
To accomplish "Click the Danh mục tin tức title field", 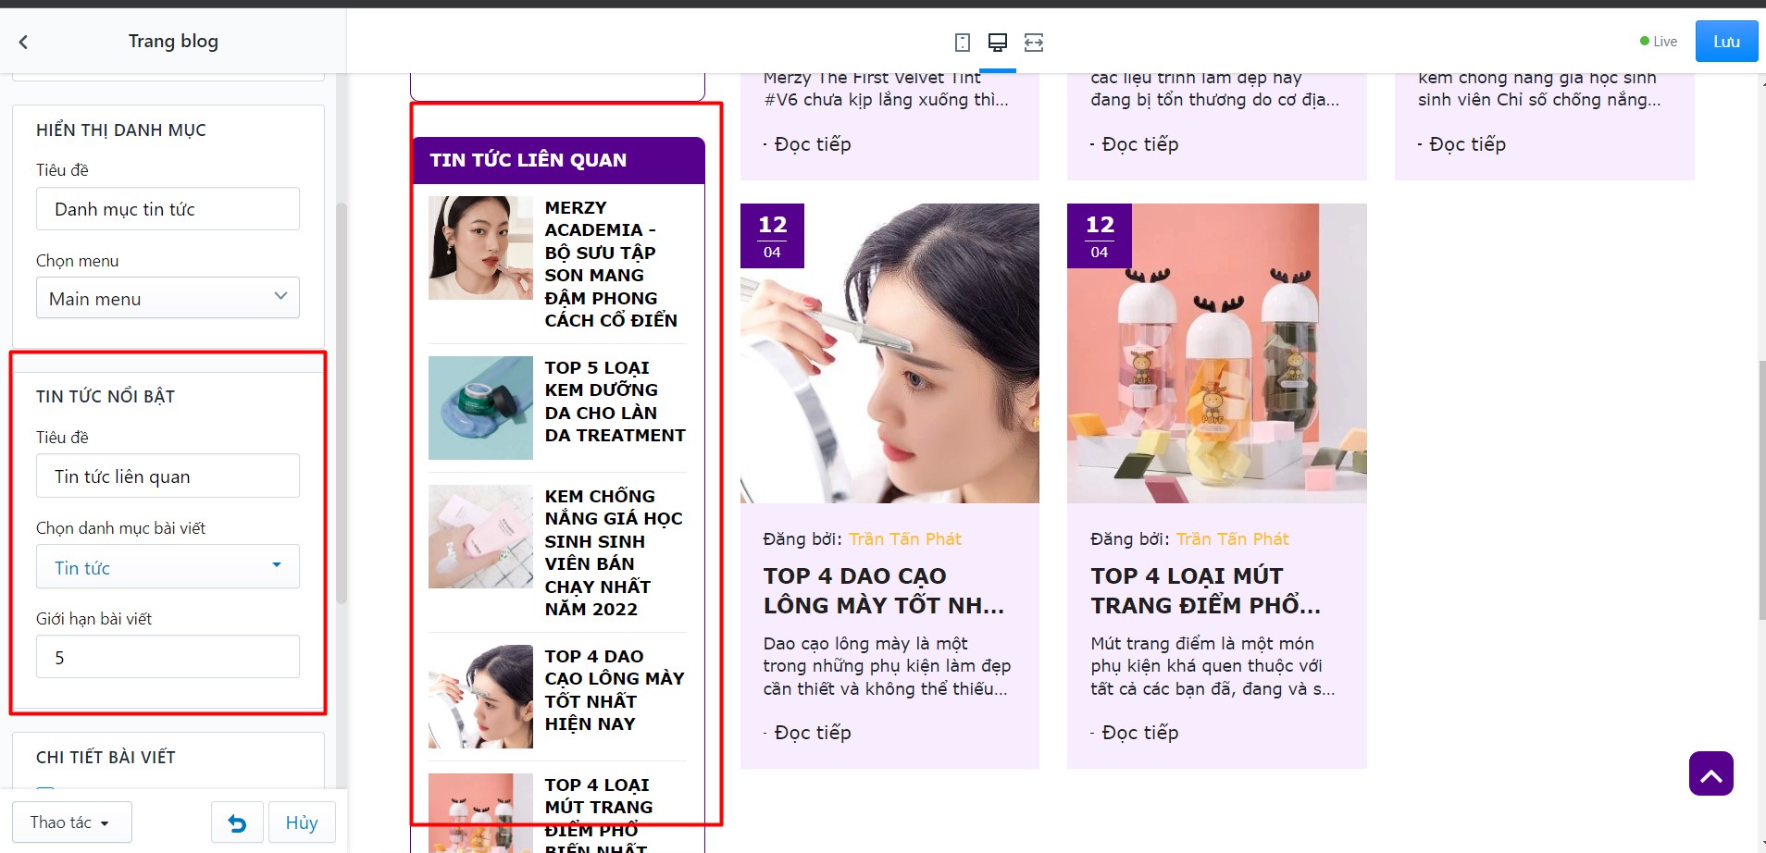I will (168, 209).
